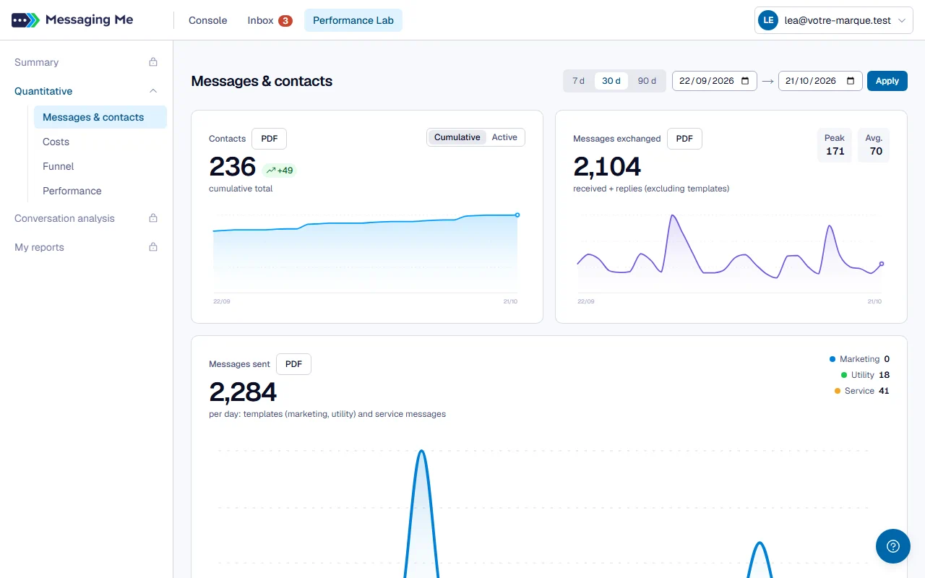Export Messages sent chart as PDF

point(293,364)
